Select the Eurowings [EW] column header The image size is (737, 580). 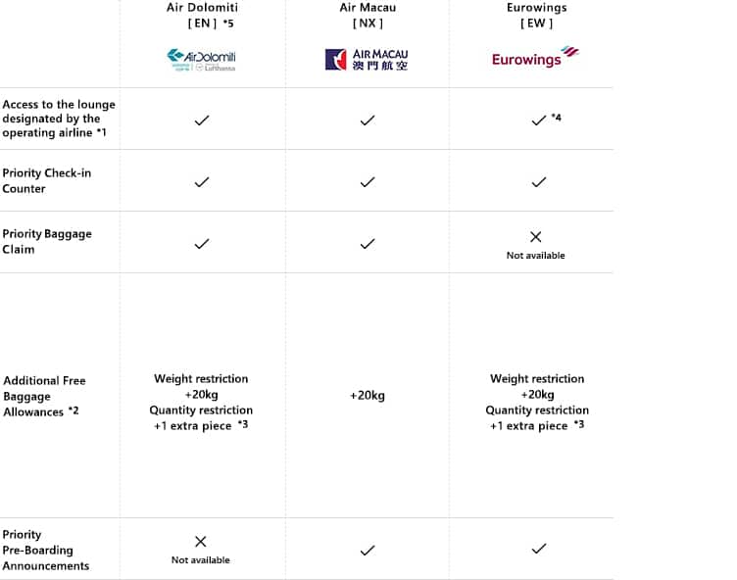click(x=536, y=15)
